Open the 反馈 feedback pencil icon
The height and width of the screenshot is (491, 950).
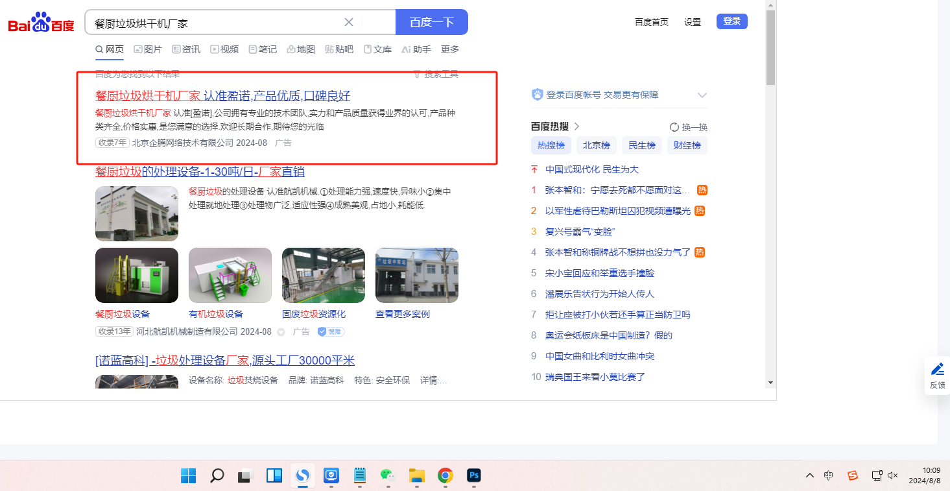point(938,369)
